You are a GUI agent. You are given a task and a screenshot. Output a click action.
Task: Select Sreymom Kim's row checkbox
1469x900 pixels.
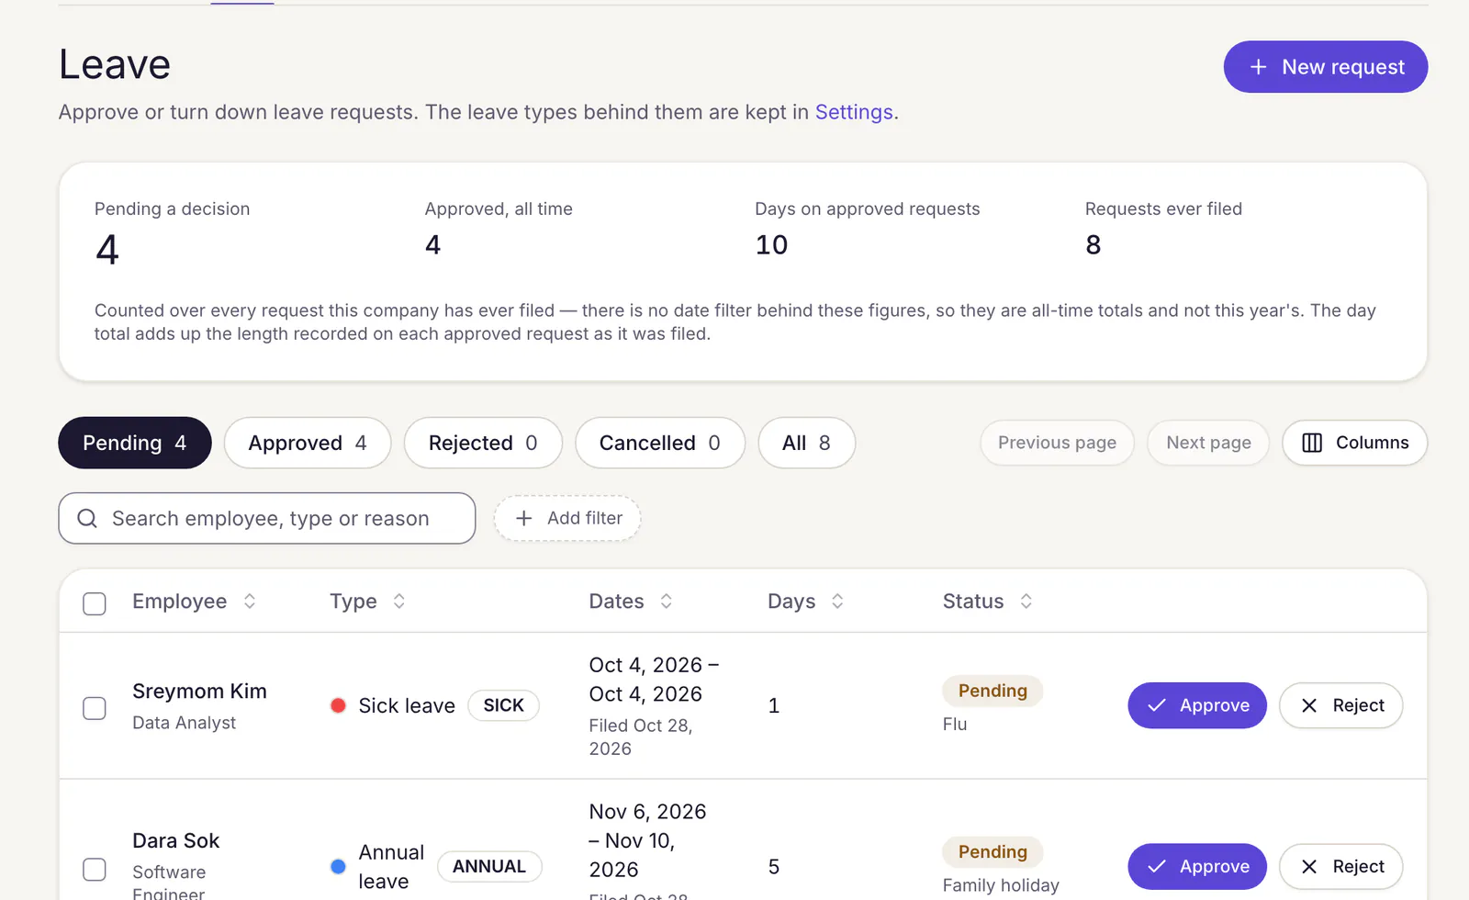pyautogui.click(x=95, y=708)
